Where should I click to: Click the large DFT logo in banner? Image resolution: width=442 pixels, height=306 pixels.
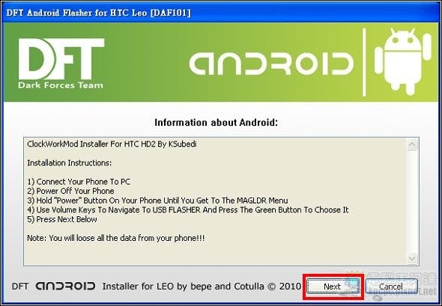[61, 59]
